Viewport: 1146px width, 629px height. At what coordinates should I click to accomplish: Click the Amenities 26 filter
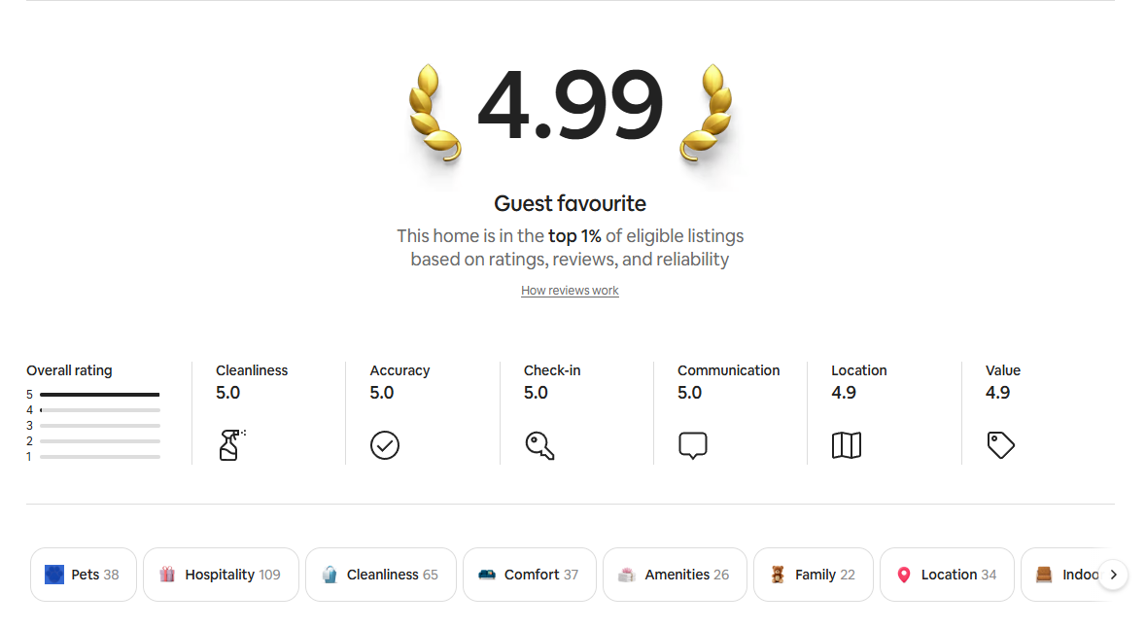pyautogui.click(x=675, y=574)
